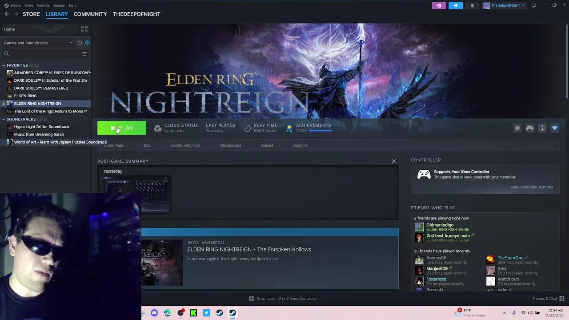Viewport: 569px width, 320px height.
Task: Click the weather widget in taskbar
Action: point(470,313)
